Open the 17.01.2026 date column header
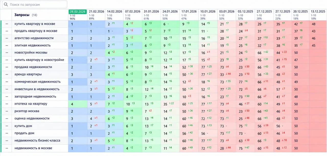Image resolution: width=327 pixels, height=156 pixels. pos(189,15)
